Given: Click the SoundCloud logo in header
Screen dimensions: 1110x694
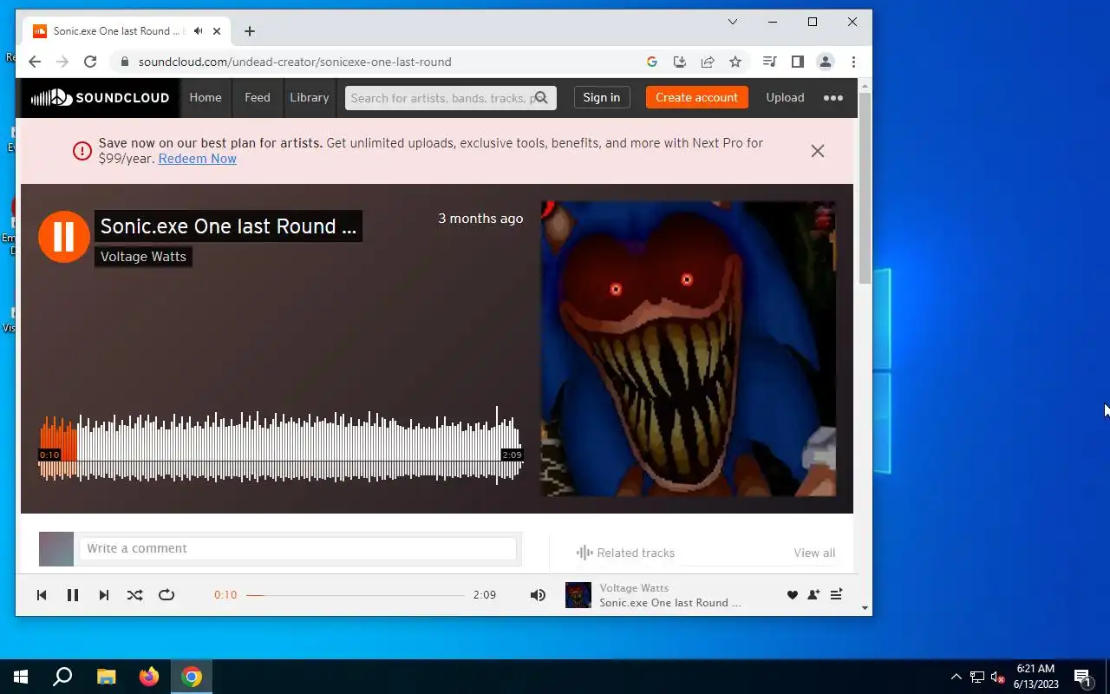Looking at the screenshot, I should click(100, 98).
